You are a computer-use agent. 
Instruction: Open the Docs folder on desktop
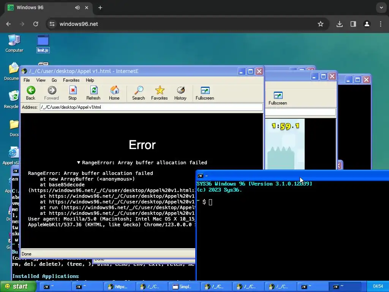click(14, 128)
